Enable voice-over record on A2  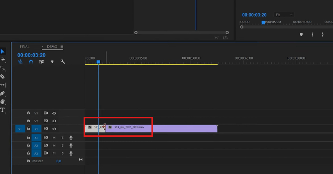[71, 146]
